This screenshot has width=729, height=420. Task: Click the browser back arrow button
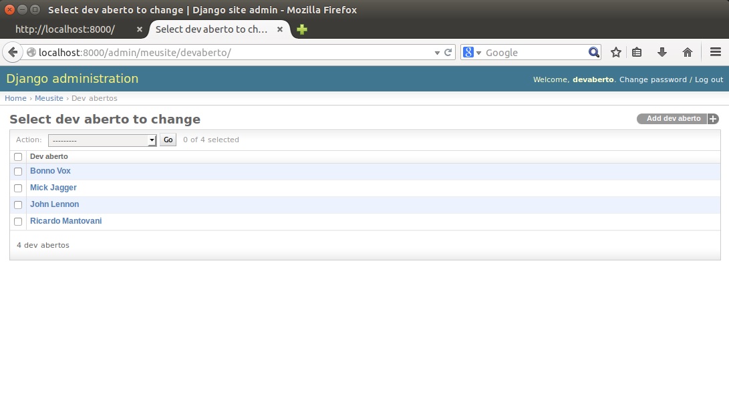coord(12,52)
